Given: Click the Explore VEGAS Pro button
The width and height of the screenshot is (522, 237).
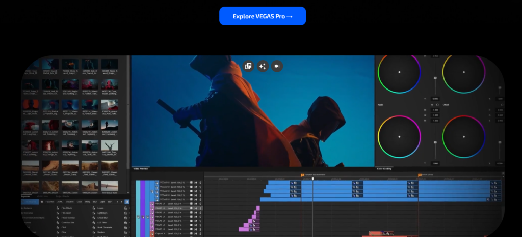Looking at the screenshot, I should 263,16.
